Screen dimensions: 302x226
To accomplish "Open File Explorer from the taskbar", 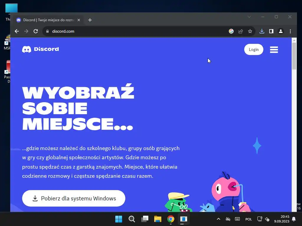I will tap(158, 219).
